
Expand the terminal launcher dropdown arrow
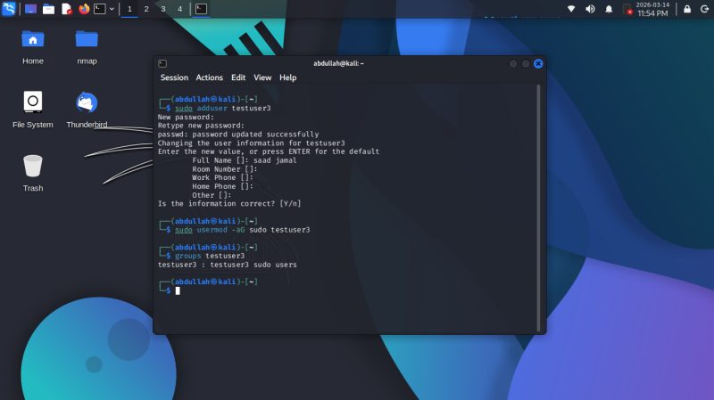[112, 9]
